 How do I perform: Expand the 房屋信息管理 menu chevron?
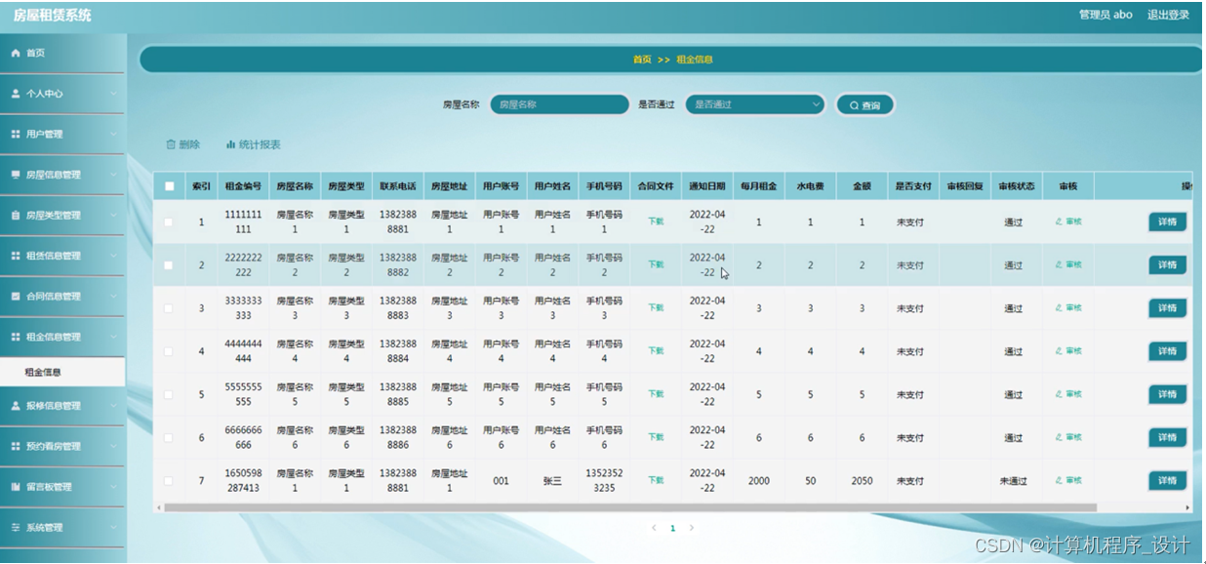(114, 175)
